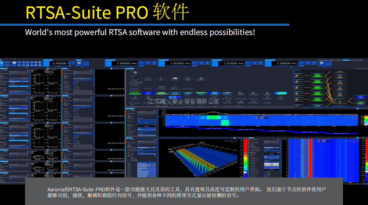Toggle the Enabled checkbox in Spectrum settings panel

coord(138,118)
